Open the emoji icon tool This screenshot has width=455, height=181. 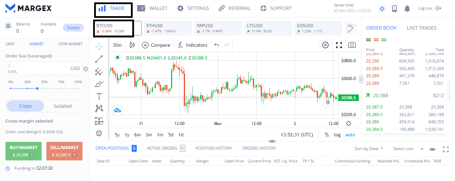[99, 133]
